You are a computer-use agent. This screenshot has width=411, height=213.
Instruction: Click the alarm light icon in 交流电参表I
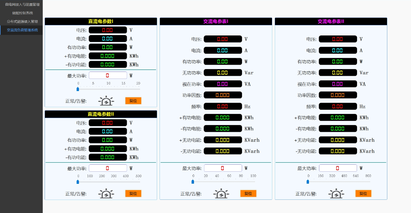tap(221, 194)
